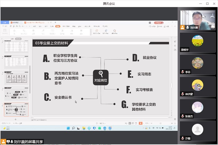
Task: Open the highlighted orange ribbon tab
Action: (x=58, y=27)
